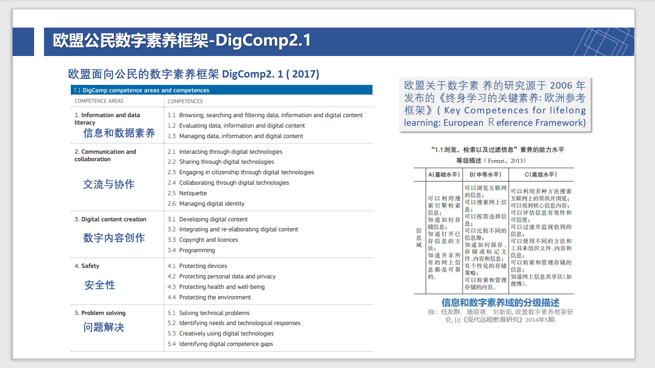Click the 2.5 Netiquette competence row
This screenshot has height=368, width=655.
coord(188,193)
